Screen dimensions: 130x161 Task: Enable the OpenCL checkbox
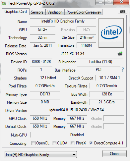tap(33, 143)
